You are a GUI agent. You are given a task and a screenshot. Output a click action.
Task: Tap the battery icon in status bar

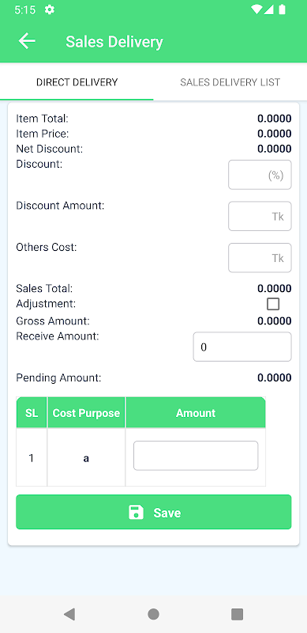(282, 9)
